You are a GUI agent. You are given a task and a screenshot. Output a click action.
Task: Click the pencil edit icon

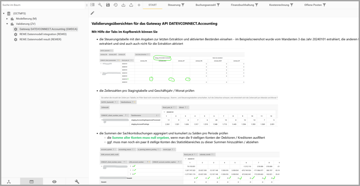92,13
